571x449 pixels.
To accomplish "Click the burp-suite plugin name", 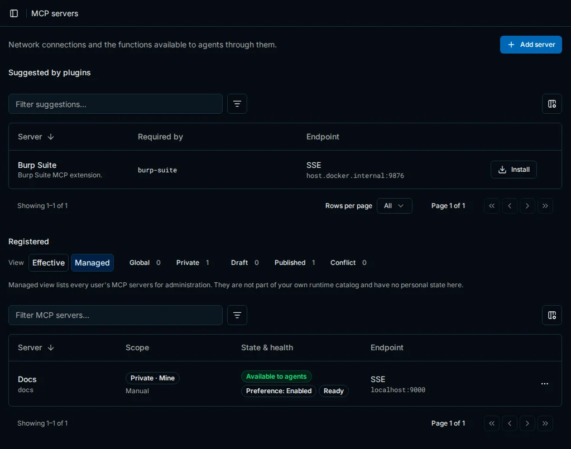I will [x=157, y=170].
